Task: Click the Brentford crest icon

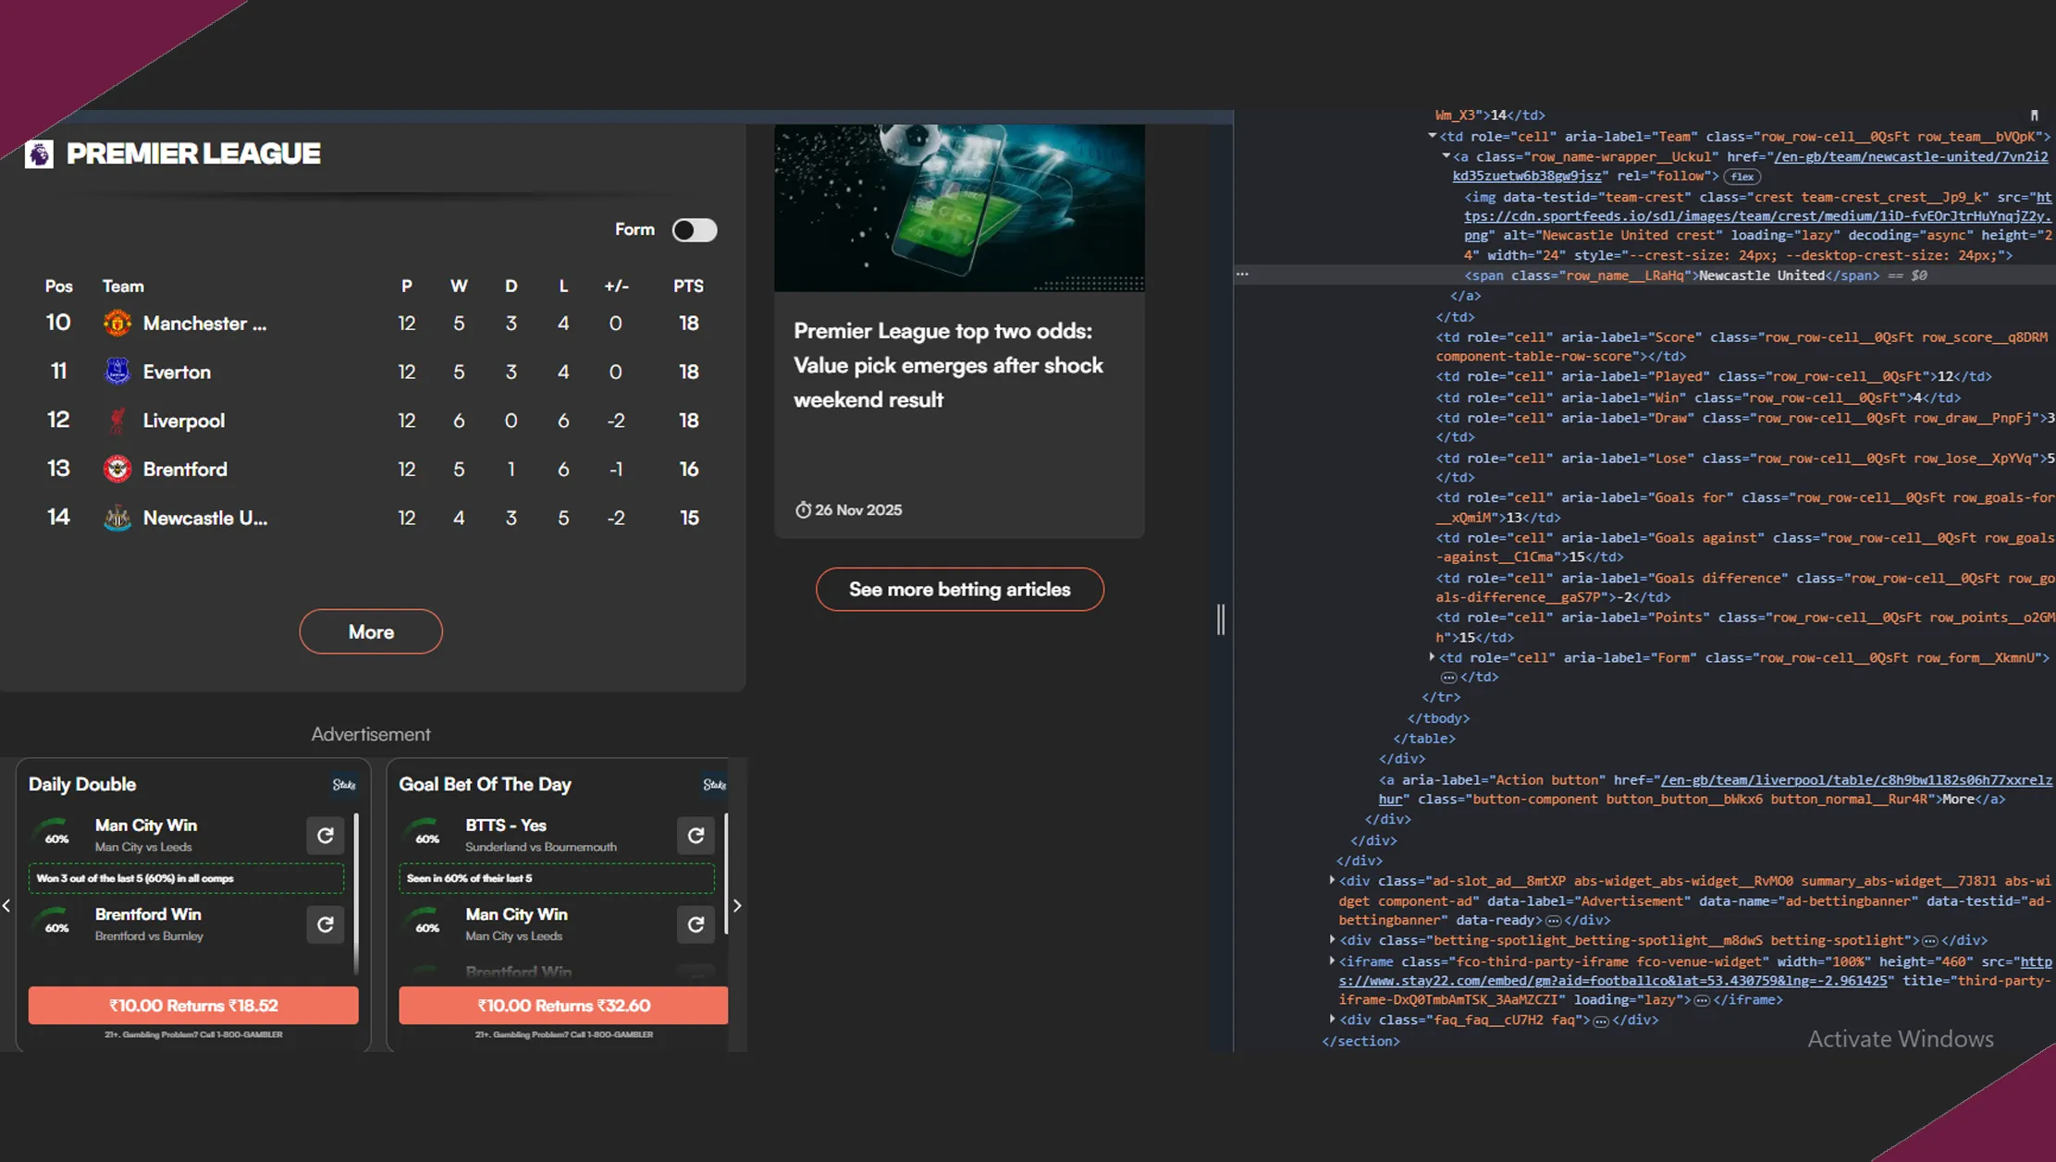Action: pyautogui.click(x=117, y=469)
